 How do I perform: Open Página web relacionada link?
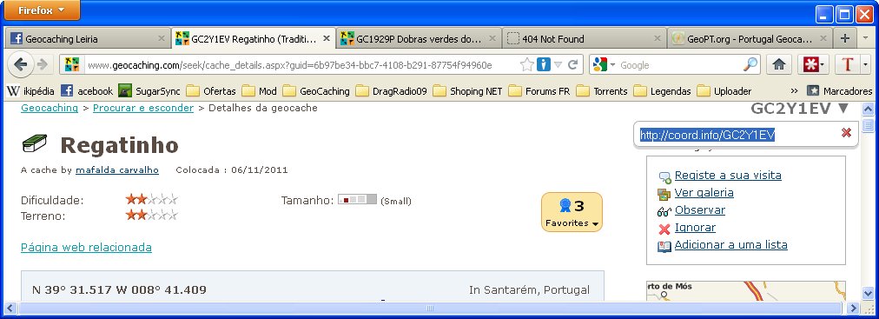[x=86, y=247]
